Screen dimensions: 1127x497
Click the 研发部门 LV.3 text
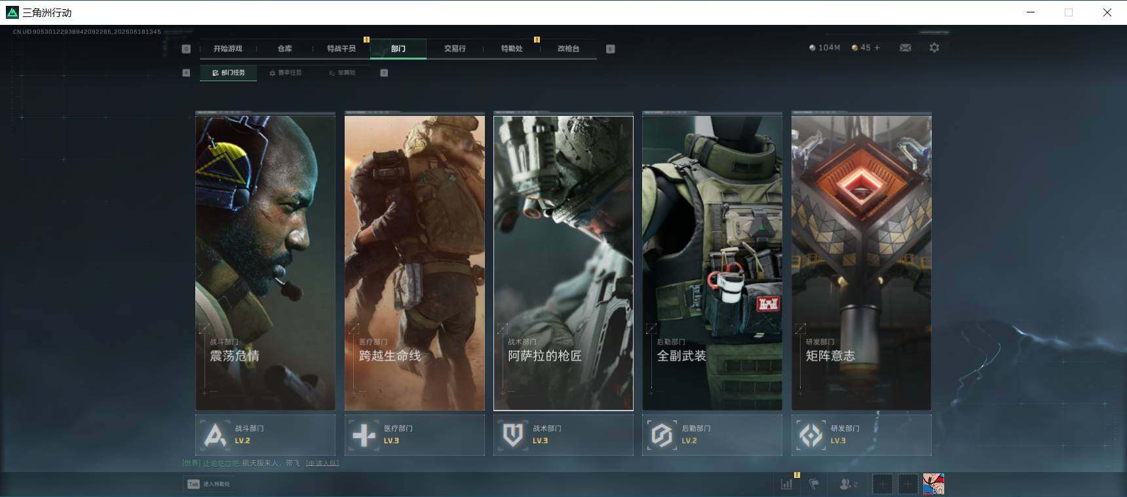838,441
